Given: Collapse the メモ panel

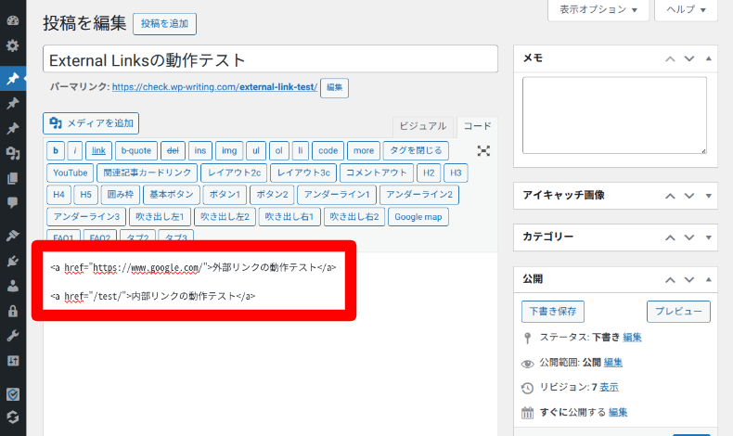Looking at the screenshot, I should pyautogui.click(x=708, y=58).
